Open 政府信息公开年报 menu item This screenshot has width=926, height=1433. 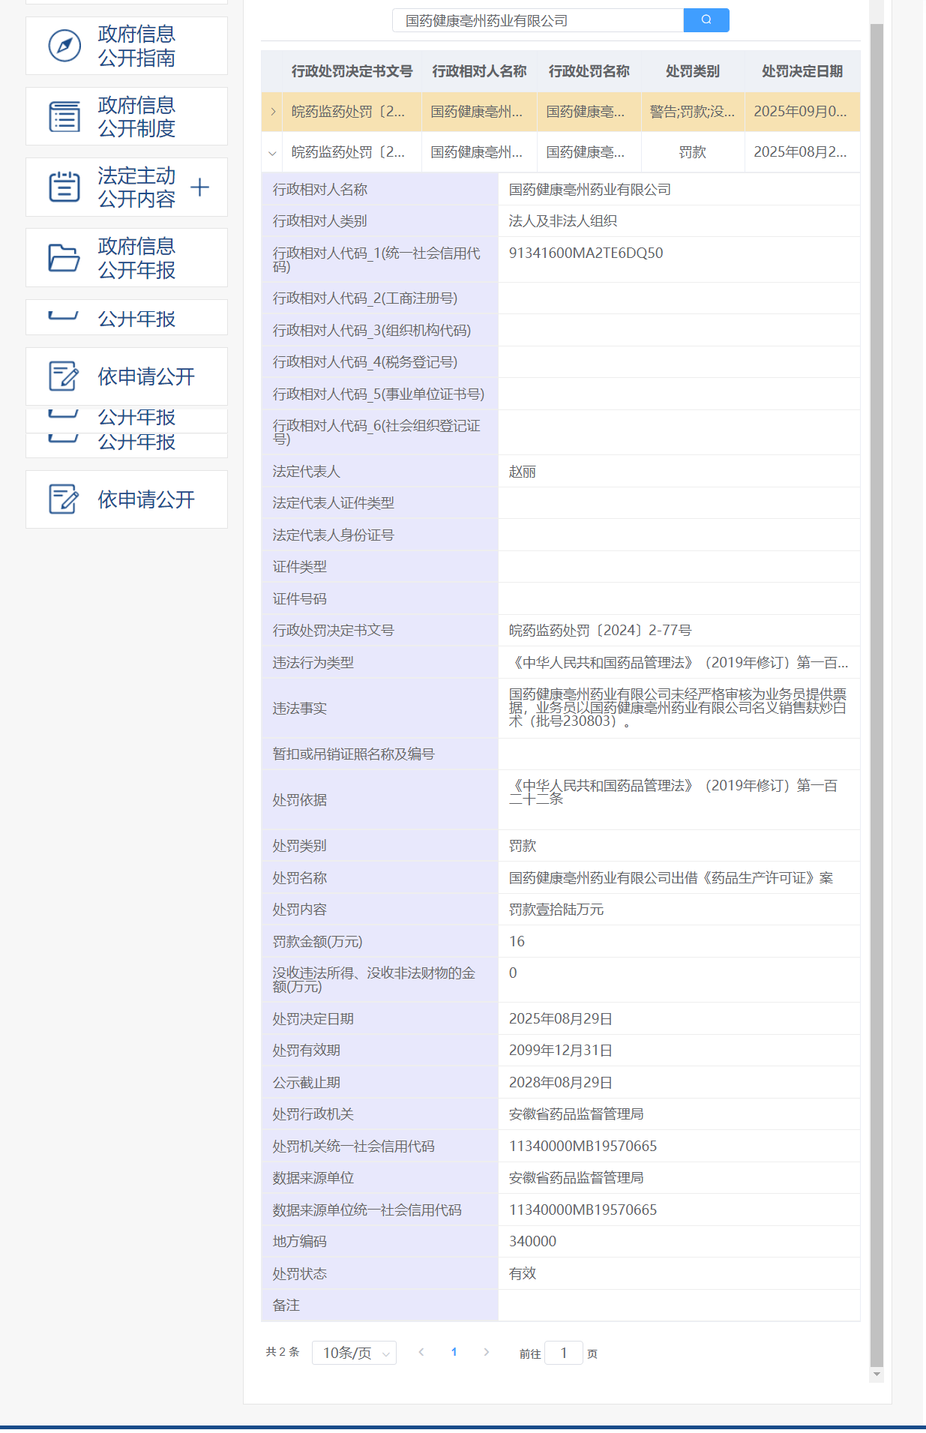pyautogui.click(x=127, y=257)
